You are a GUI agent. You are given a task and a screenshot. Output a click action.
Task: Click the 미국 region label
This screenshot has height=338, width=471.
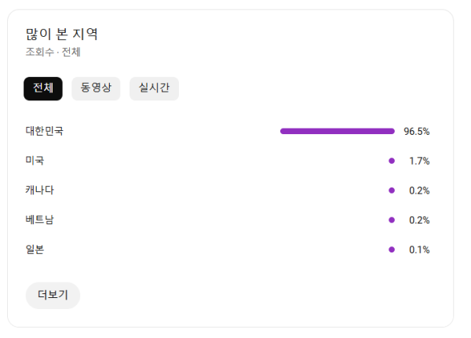35,161
